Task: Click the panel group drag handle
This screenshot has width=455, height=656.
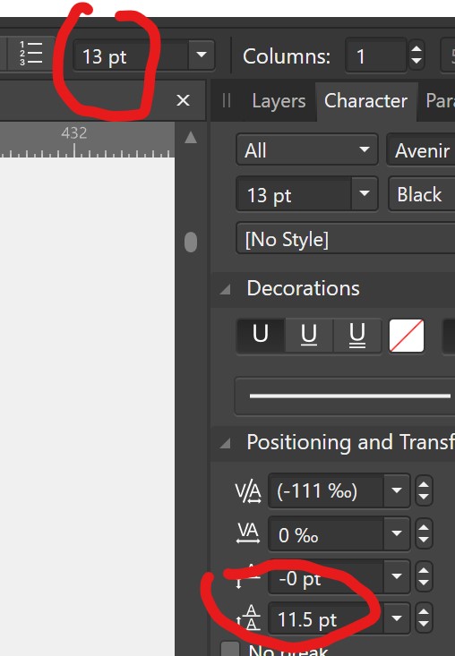Action: click(x=227, y=101)
